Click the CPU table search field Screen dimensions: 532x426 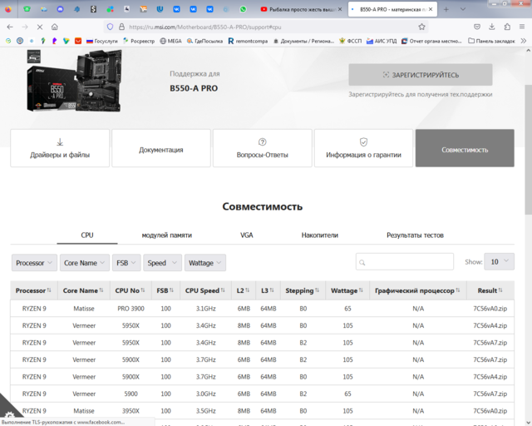click(405, 262)
